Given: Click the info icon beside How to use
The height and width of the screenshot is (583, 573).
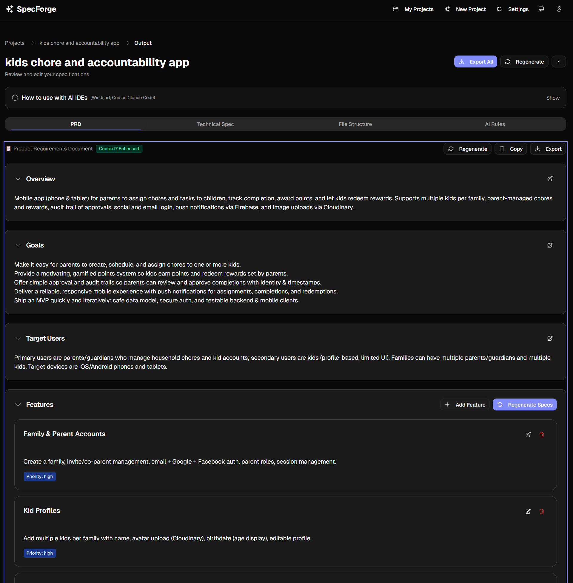Looking at the screenshot, I should [15, 98].
